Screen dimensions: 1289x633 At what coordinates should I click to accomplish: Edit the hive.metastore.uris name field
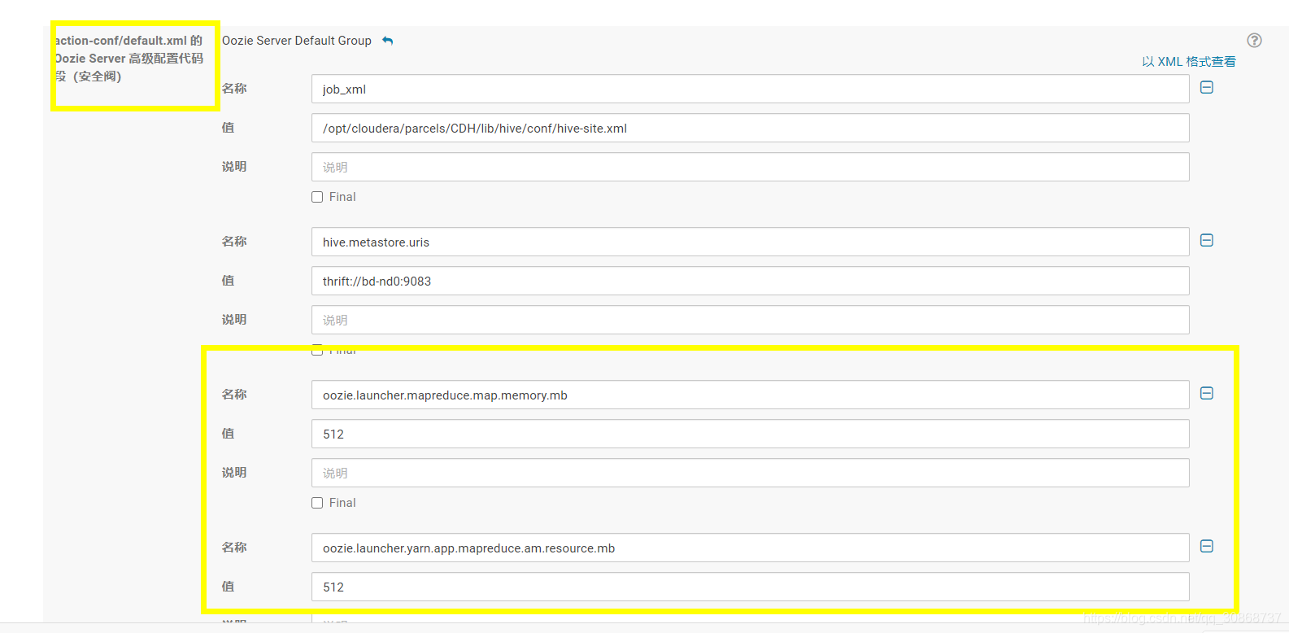750,242
